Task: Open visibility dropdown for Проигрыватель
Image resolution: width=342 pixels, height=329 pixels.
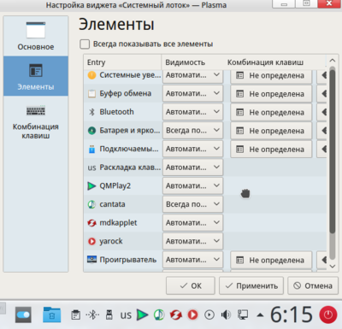Action: point(192,260)
